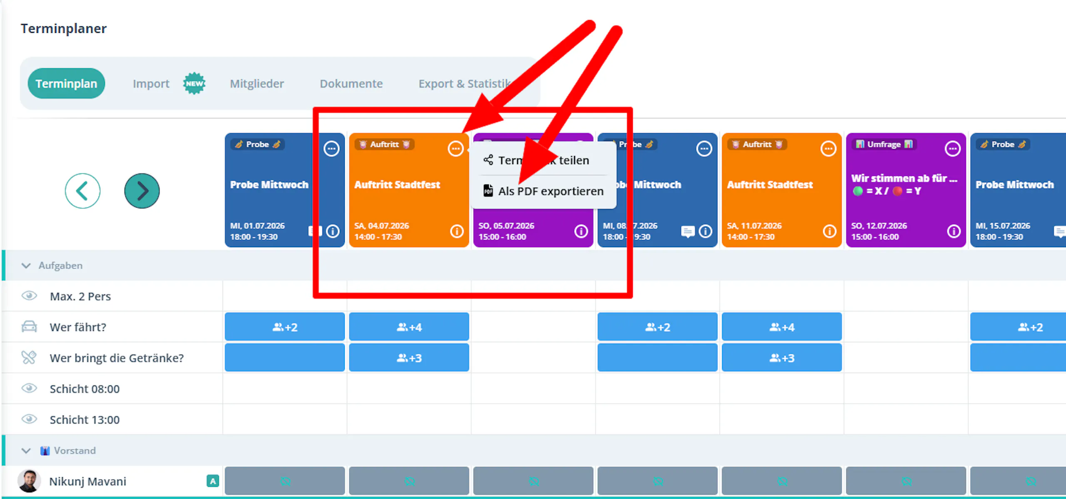Click the Schicht 13:00 row label
This screenshot has height=499, width=1066.
tap(85, 420)
